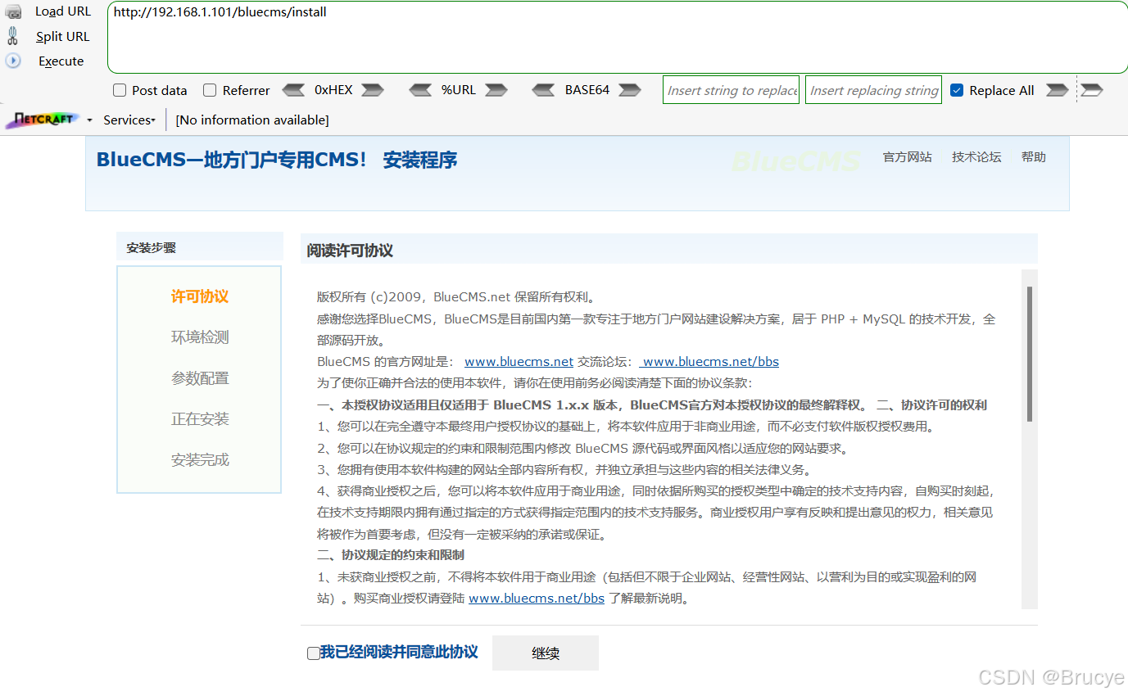Viewport: 1128px width, 696px height.
Task: Click the Insert string to replace field
Action: [732, 90]
